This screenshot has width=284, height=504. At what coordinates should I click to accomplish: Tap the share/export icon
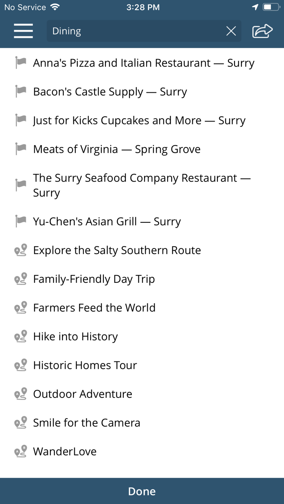click(x=262, y=31)
